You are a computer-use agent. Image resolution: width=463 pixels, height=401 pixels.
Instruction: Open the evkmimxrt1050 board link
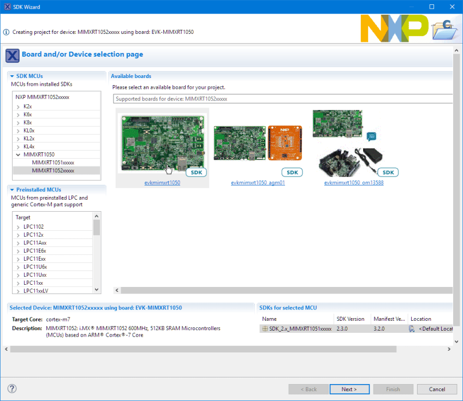(162, 183)
